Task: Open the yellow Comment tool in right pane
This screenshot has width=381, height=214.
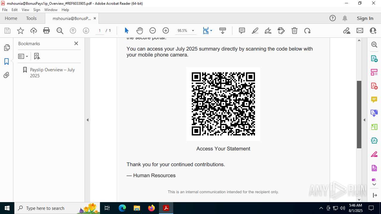Action: coord(374,100)
